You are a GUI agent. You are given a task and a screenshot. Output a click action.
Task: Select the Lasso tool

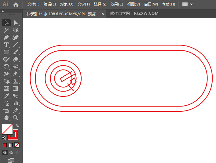coord(16,30)
